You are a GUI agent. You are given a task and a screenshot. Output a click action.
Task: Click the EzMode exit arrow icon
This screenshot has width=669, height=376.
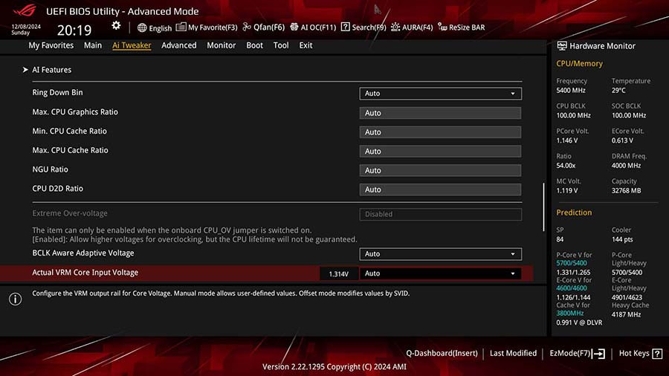pos(599,354)
